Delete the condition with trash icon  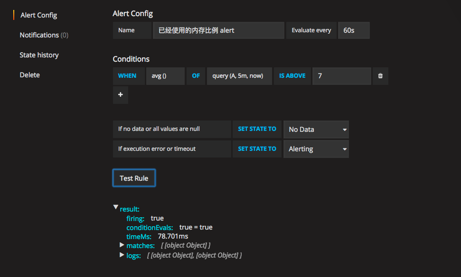(x=380, y=76)
